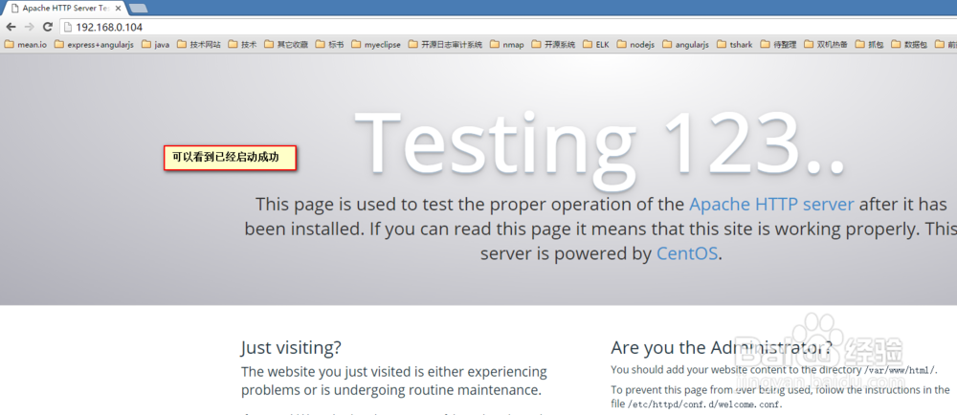The height and width of the screenshot is (415, 957).
Task: Open the ELK bookmarks folder
Action: coord(596,45)
